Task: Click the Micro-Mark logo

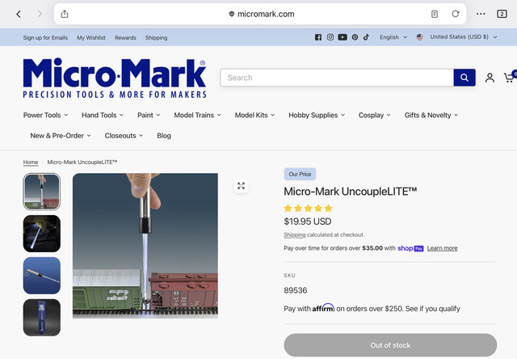Action: pos(115,78)
